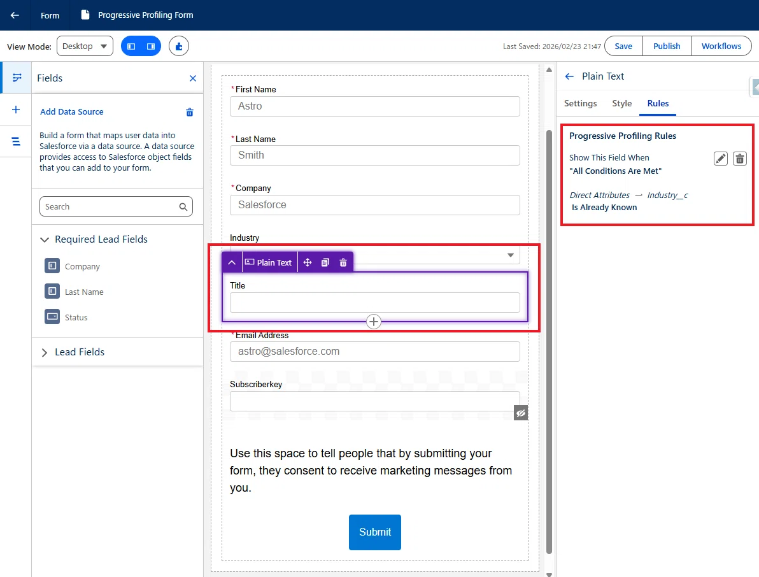Image resolution: width=759 pixels, height=577 pixels.
Task: Go back from Plain Text panel
Action: (569, 76)
